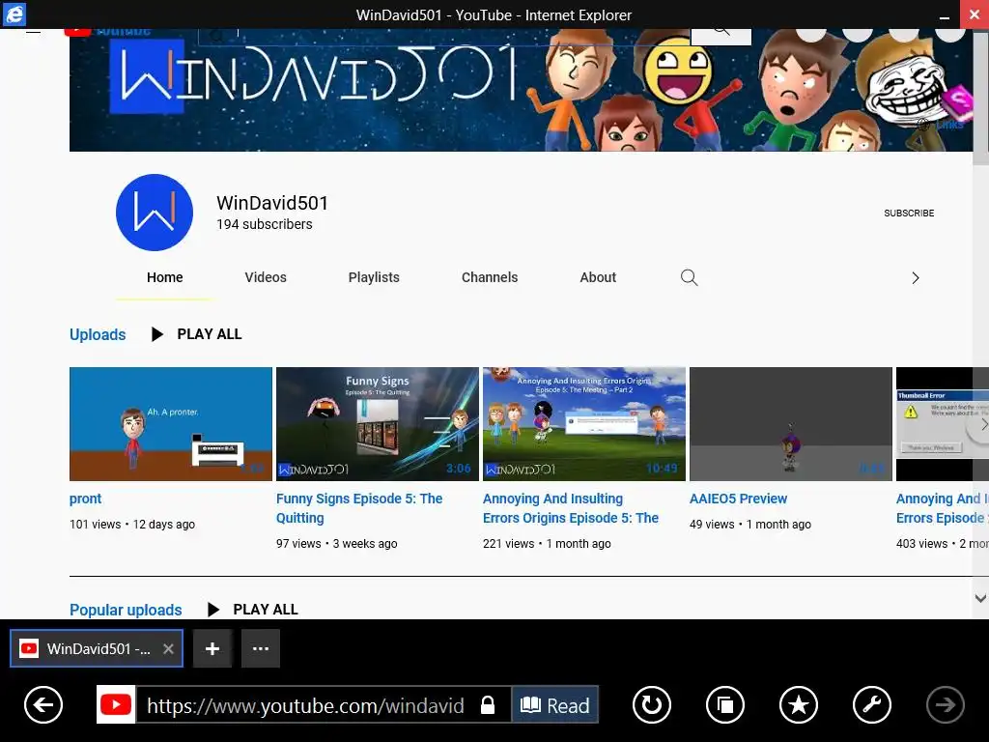Viewport: 989px width, 742px height.
Task: Click the pront video thumbnail
Action: point(171,424)
